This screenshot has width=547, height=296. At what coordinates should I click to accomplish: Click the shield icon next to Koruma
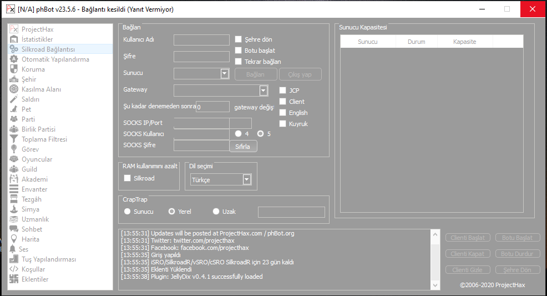(14, 69)
